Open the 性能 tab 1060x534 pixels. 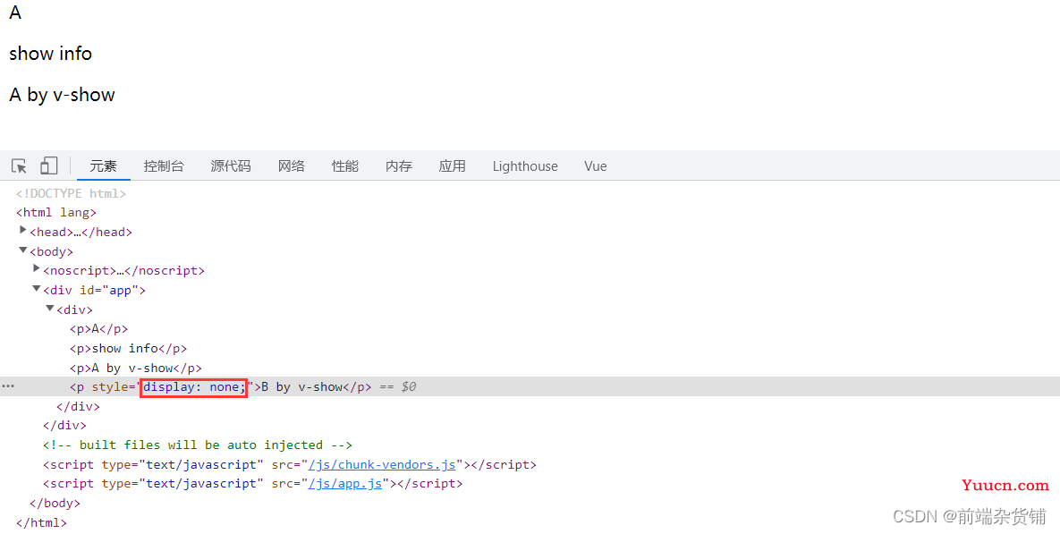point(344,166)
